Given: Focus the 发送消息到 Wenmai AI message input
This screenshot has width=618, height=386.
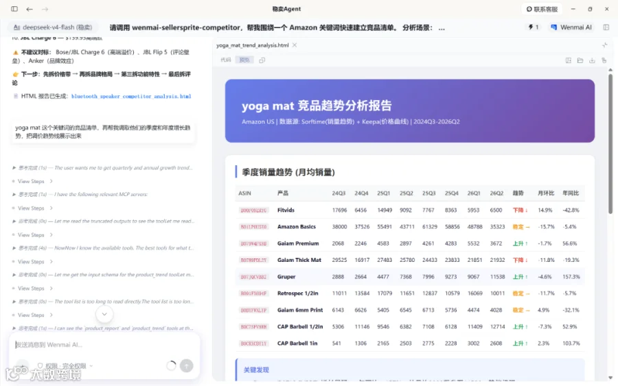Looking at the screenshot, I should tap(104, 345).
